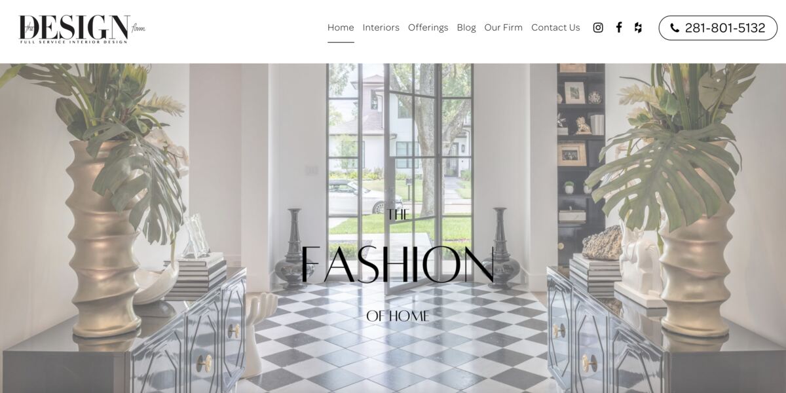The image size is (786, 393).
Task: Visit the Blog page
Action: [x=466, y=28]
